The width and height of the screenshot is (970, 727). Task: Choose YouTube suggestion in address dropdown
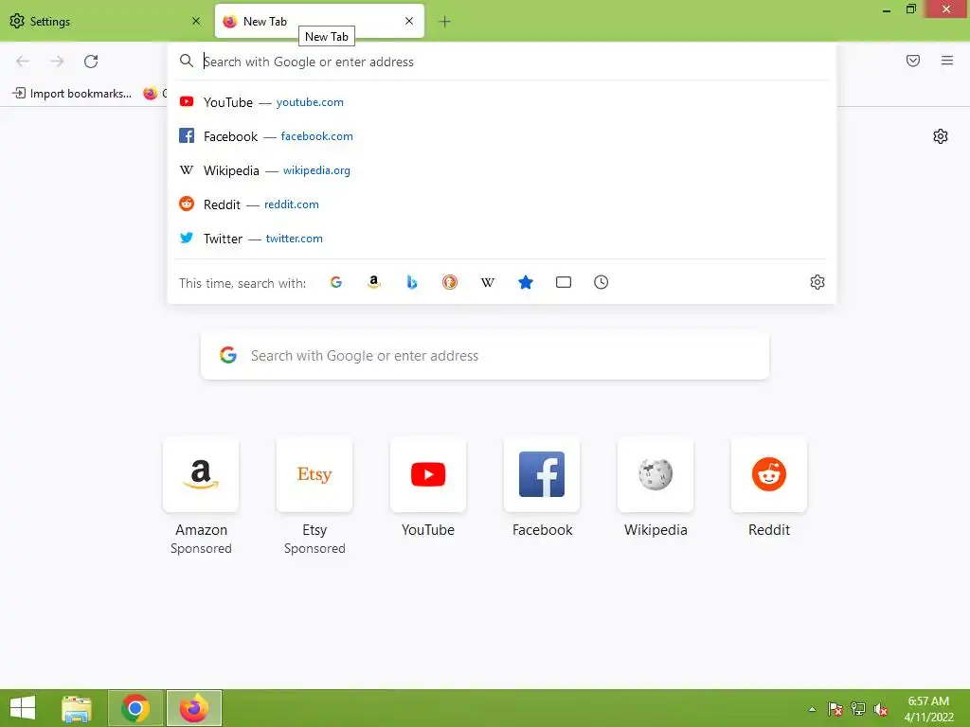[502, 102]
